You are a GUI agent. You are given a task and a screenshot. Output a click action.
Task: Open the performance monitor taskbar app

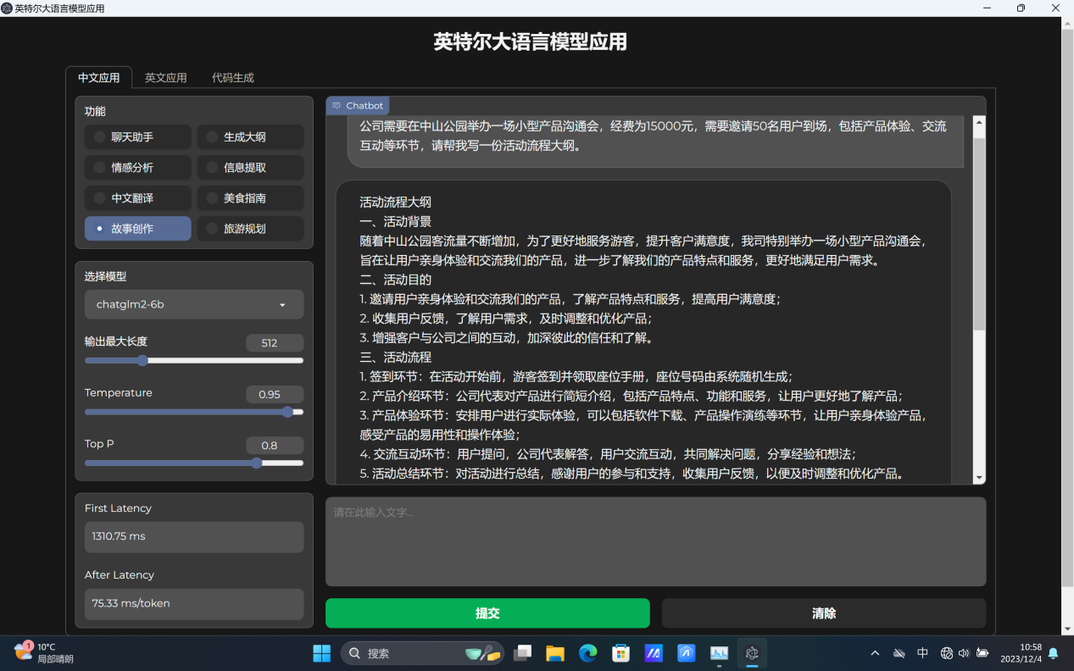[719, 653]
